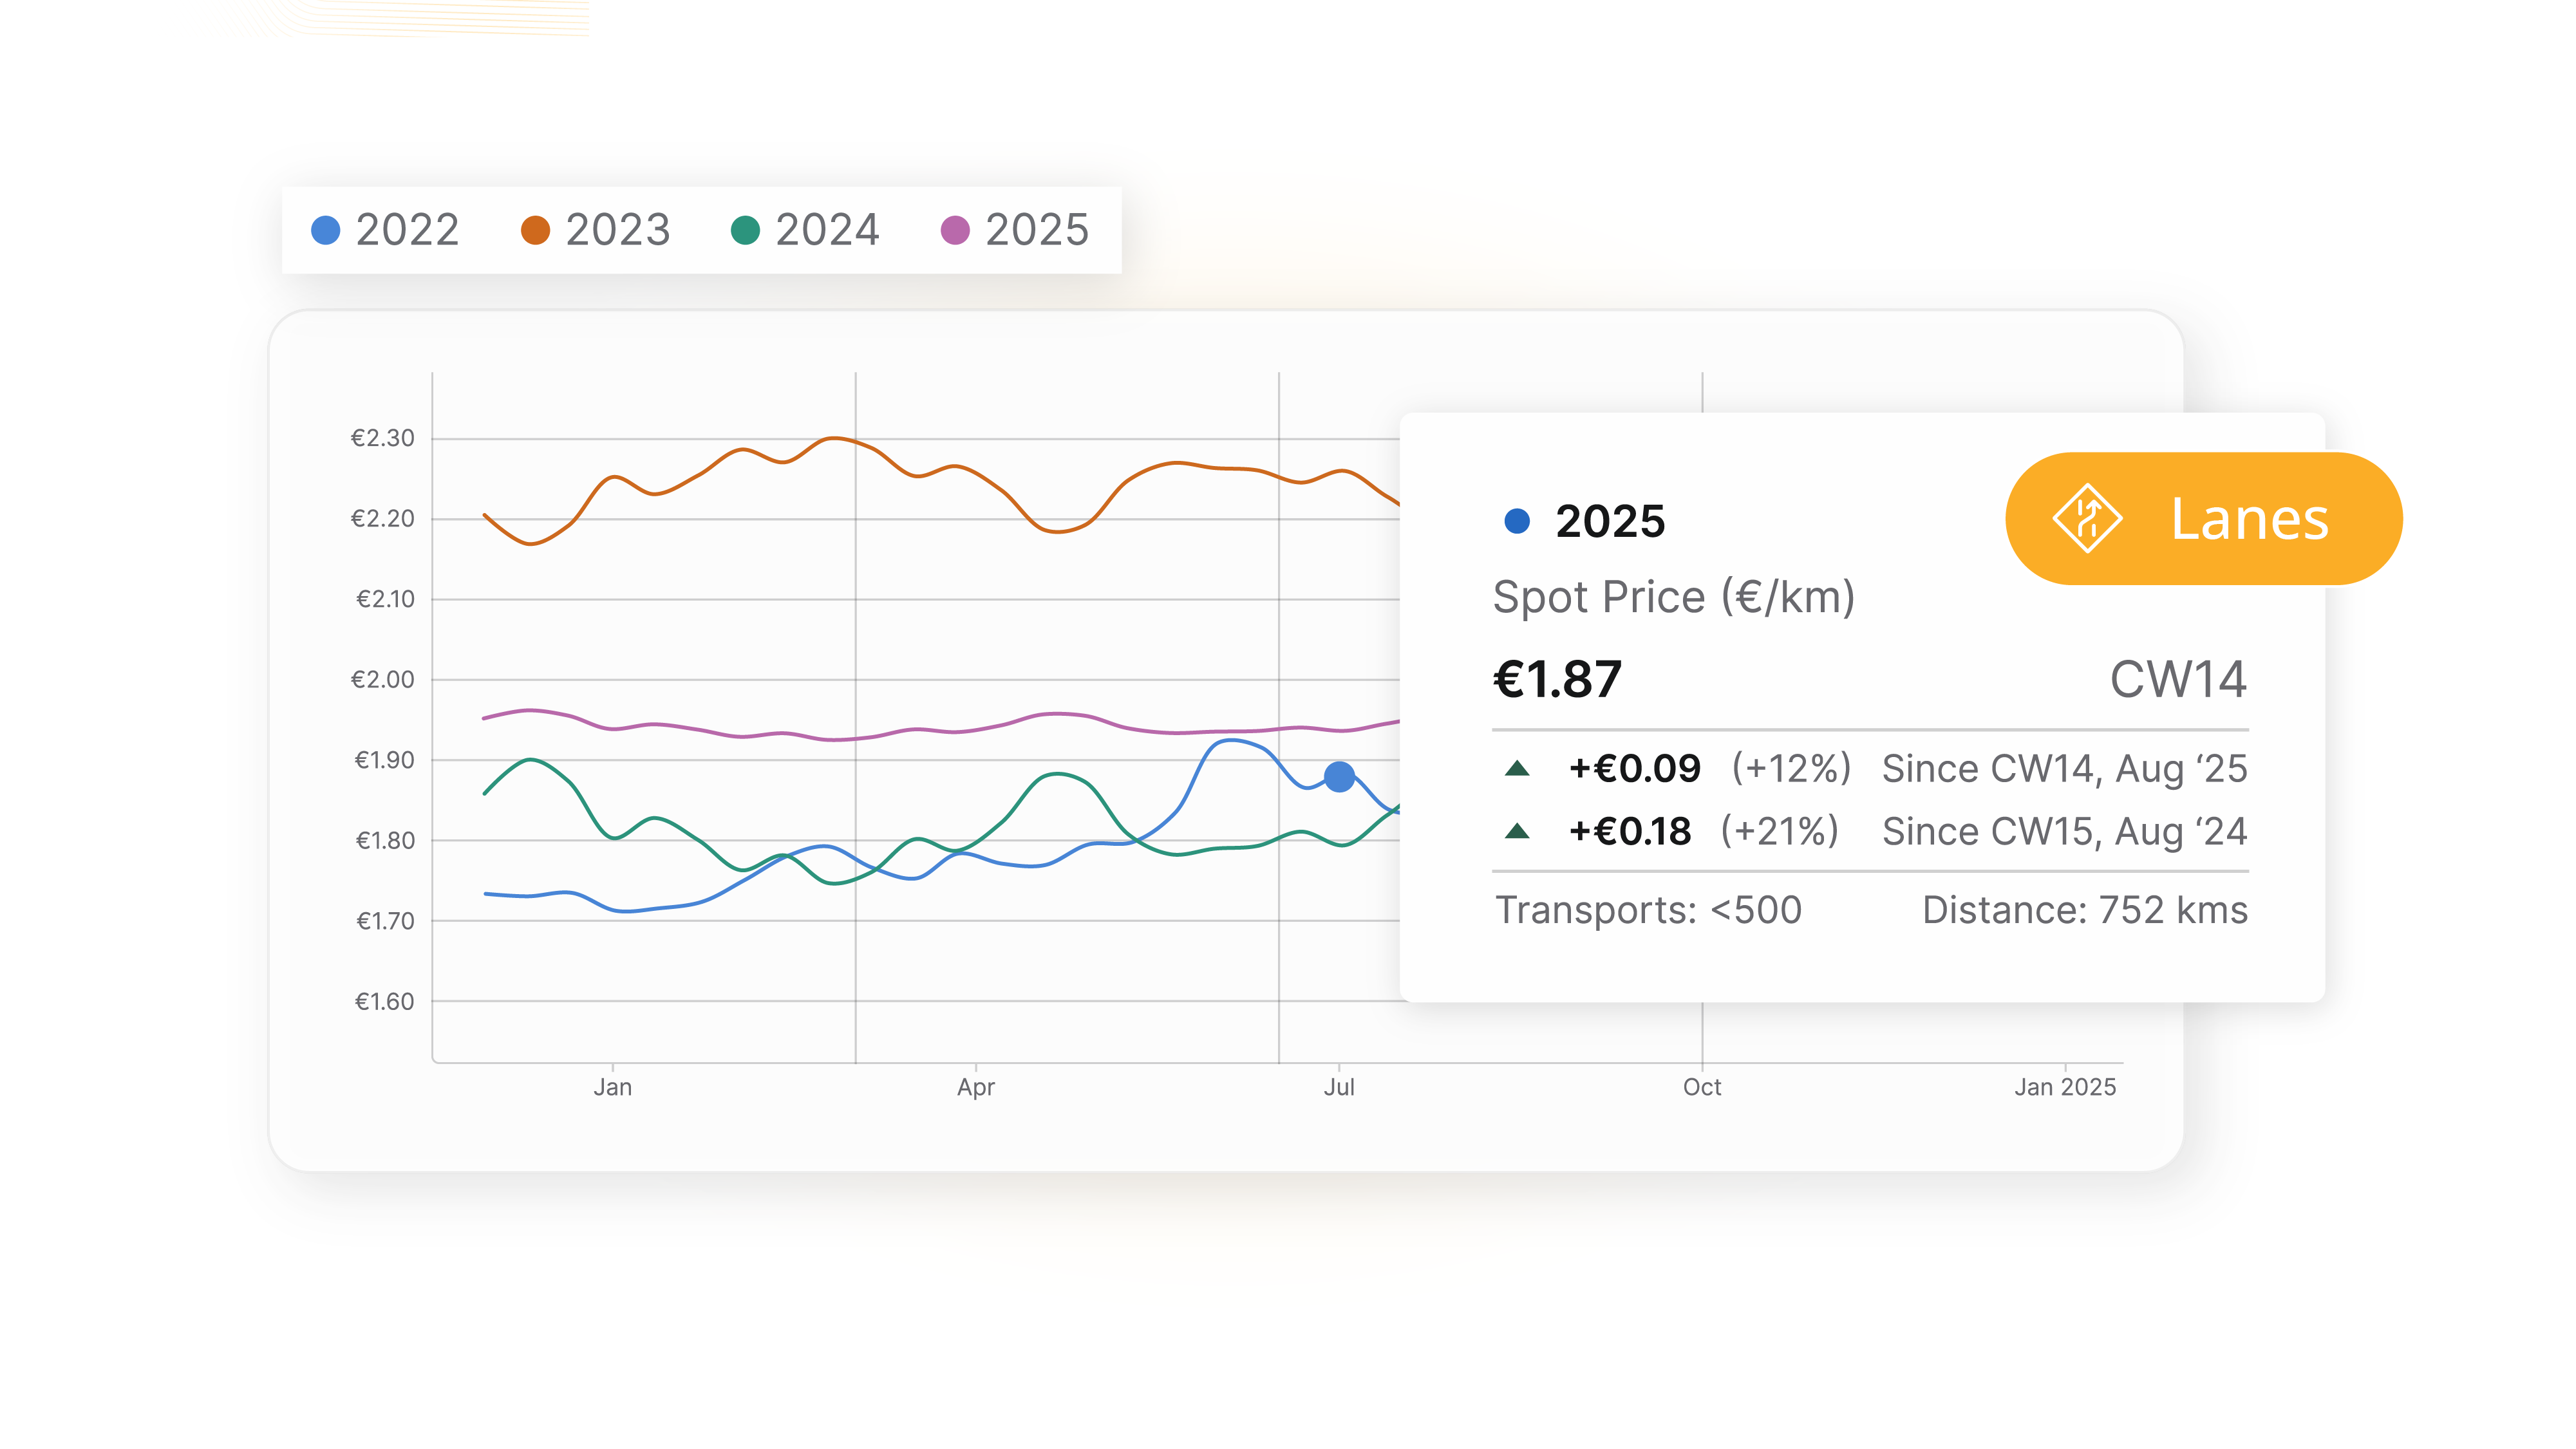Select the 2022 legend label
The width and height of the screenshot is (2576, 1449).
[407, 230]
